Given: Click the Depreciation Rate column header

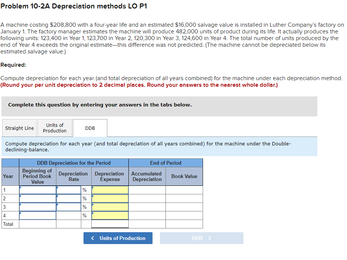Looking at the screenshot, I should 74,177.
